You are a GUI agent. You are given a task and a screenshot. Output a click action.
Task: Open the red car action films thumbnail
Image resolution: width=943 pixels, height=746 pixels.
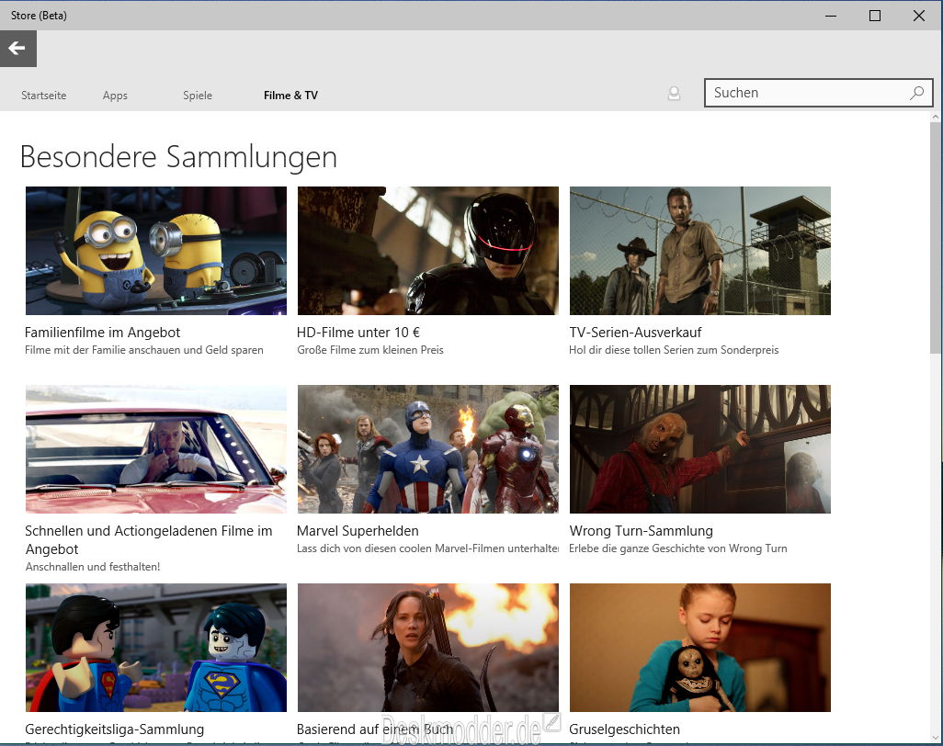(x=155, y=449)
